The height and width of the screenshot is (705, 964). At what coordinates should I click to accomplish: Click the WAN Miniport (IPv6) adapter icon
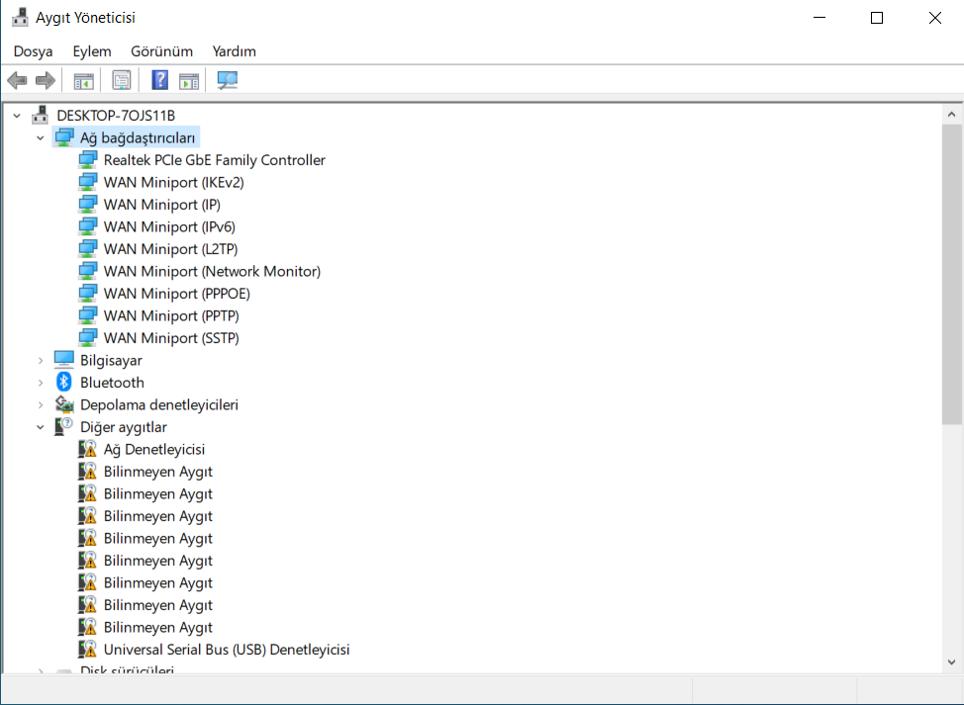click(88, 226)
